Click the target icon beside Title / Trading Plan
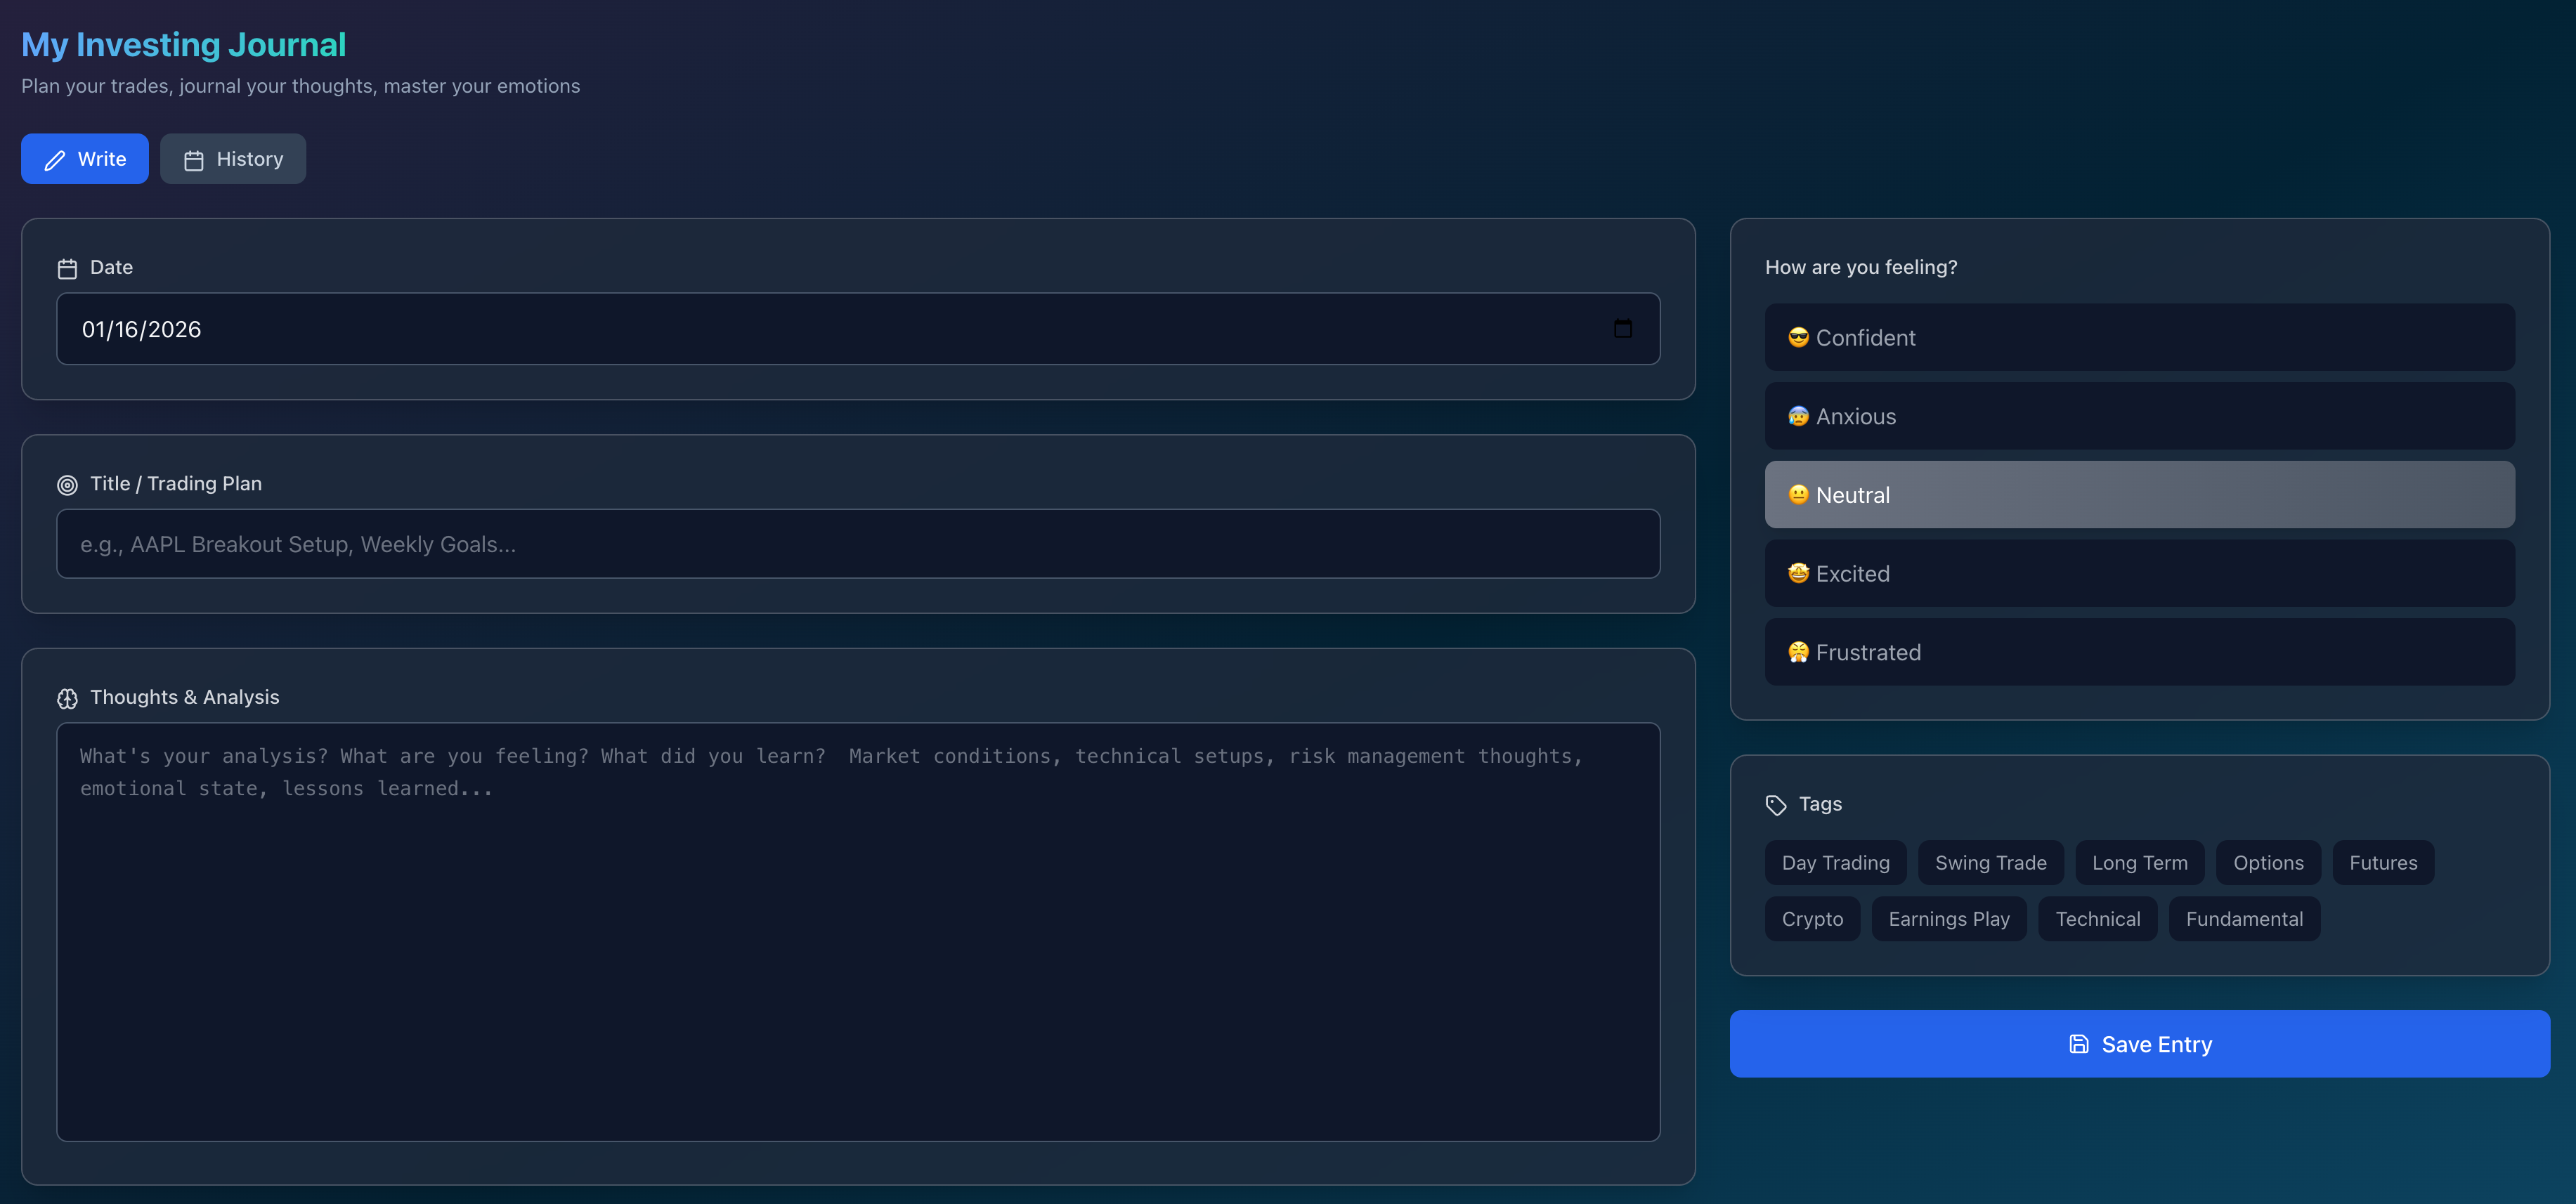The width and height of the screenshot is (2576, 1204). pos(67,485)
